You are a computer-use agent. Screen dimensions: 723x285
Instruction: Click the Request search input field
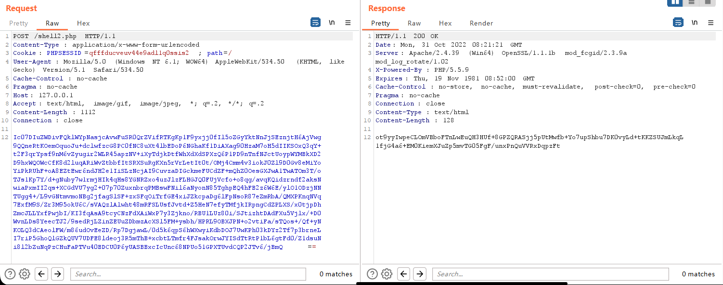point(188,274)
